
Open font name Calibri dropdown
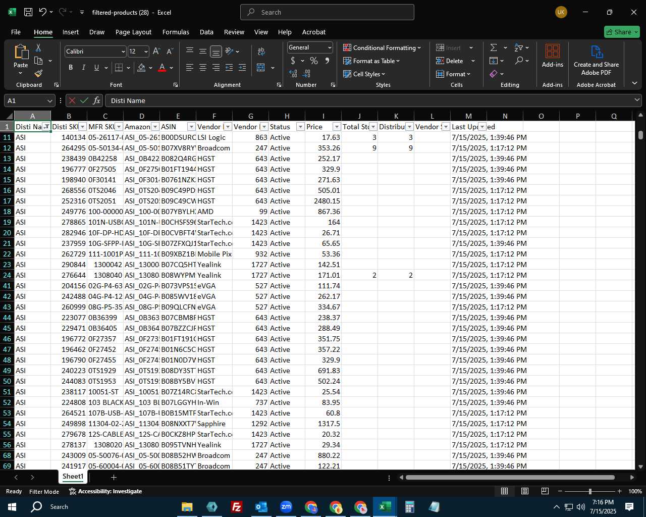click(x=123, y=51)
